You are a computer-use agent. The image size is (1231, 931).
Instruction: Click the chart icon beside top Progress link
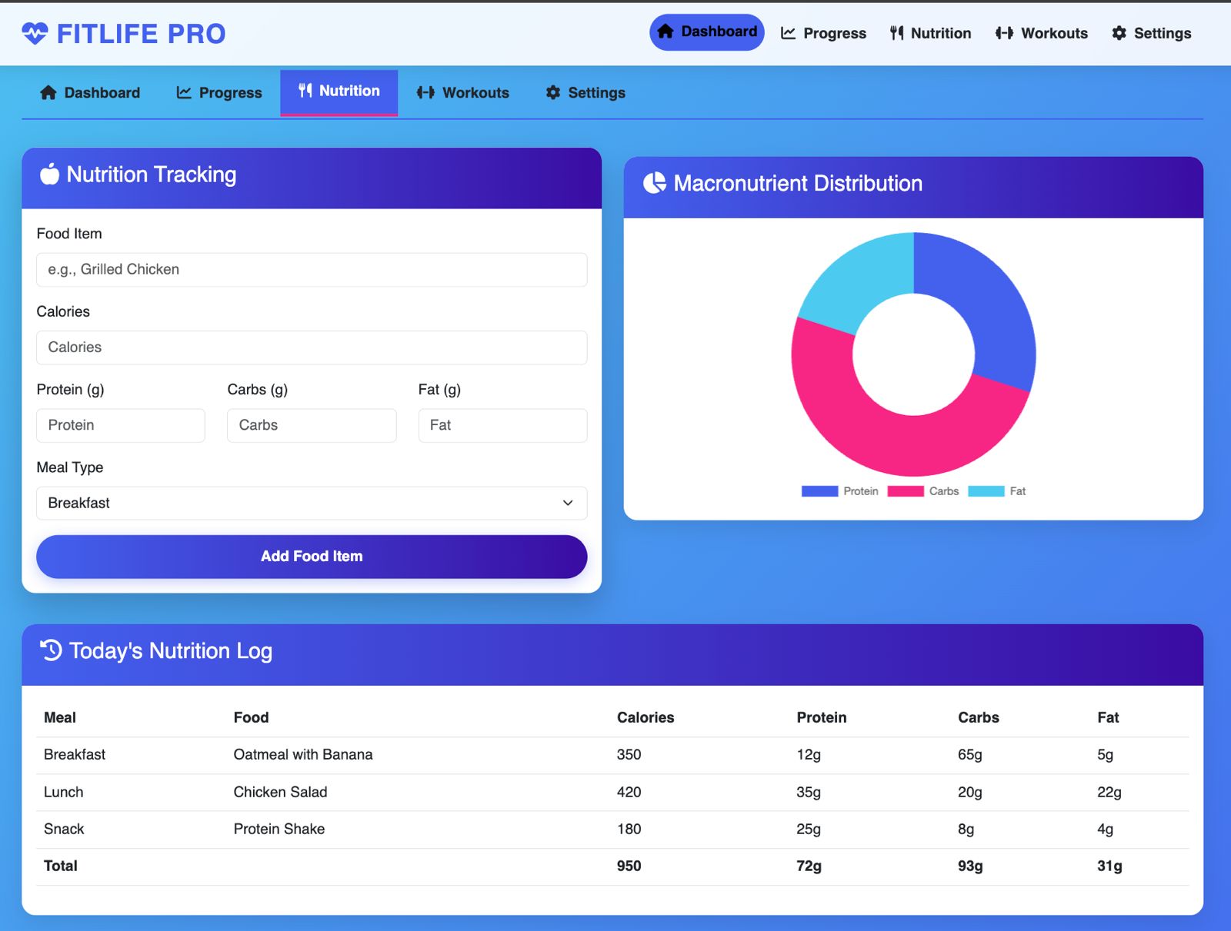(x=788, y=33)
